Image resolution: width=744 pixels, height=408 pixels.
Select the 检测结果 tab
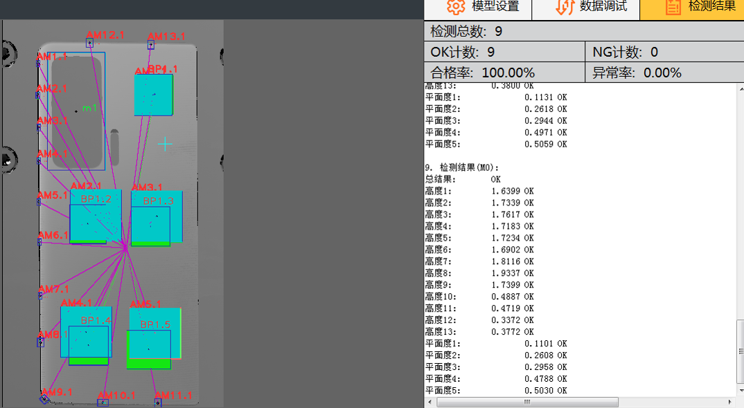[x=692, y=10]
